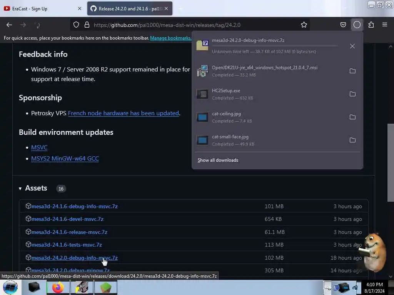Select the "654 KB" size text
Screen dimensions: 394x295
273,219
